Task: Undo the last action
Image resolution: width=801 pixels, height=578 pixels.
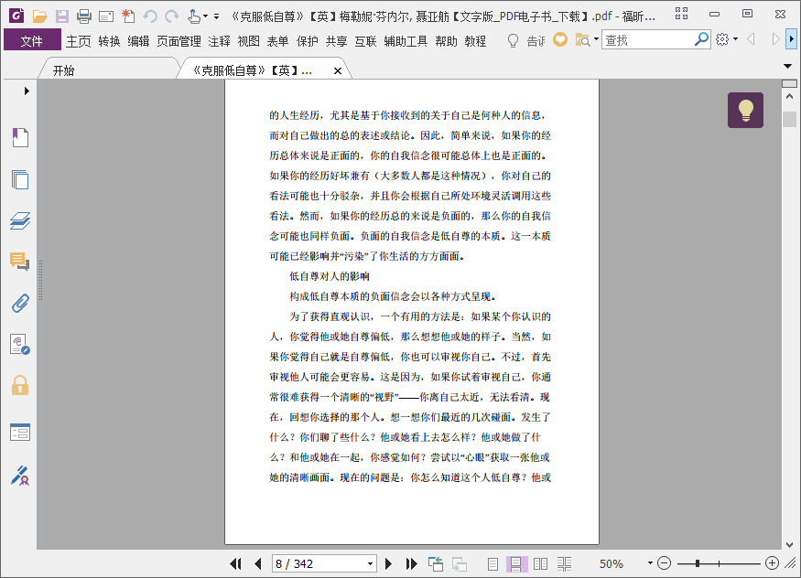Action: point(150,16)
